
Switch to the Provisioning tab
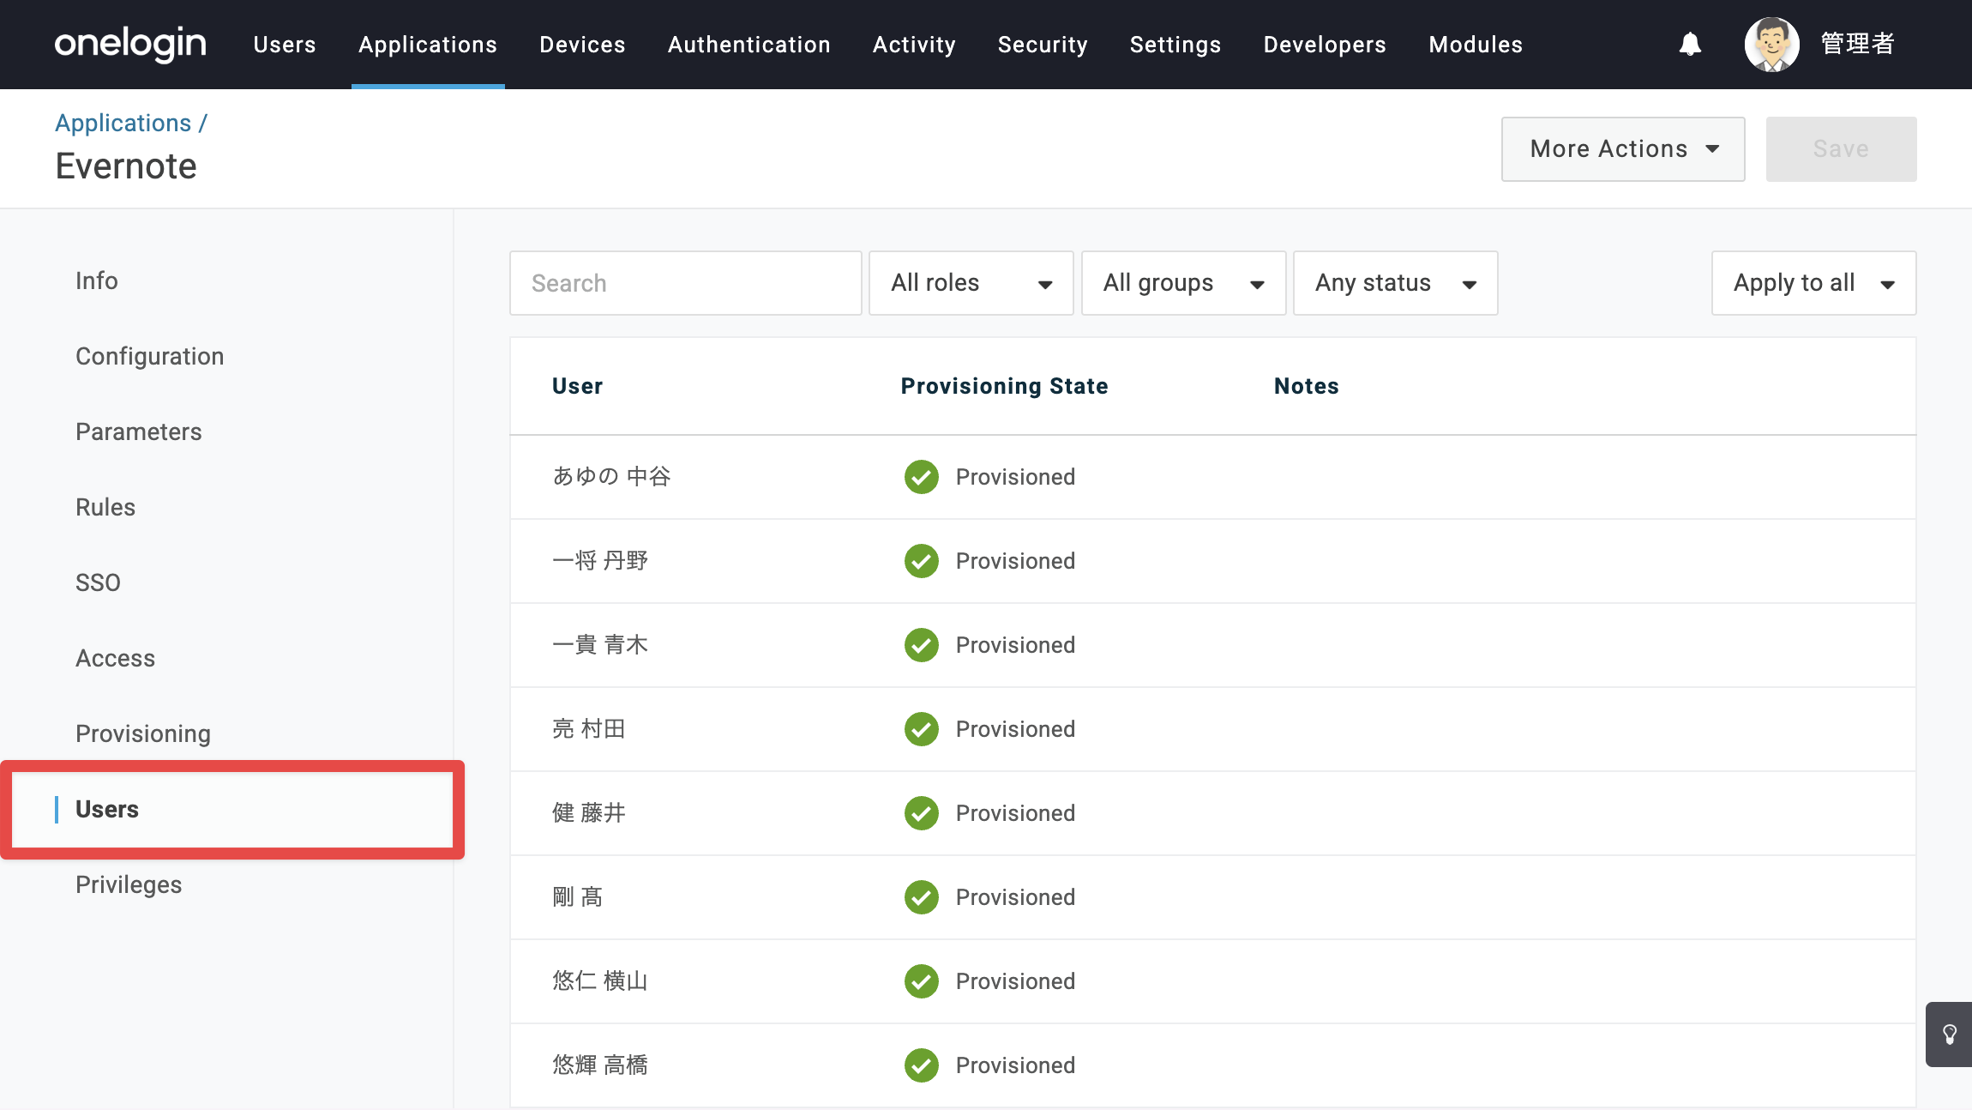(x=143, y=733)
